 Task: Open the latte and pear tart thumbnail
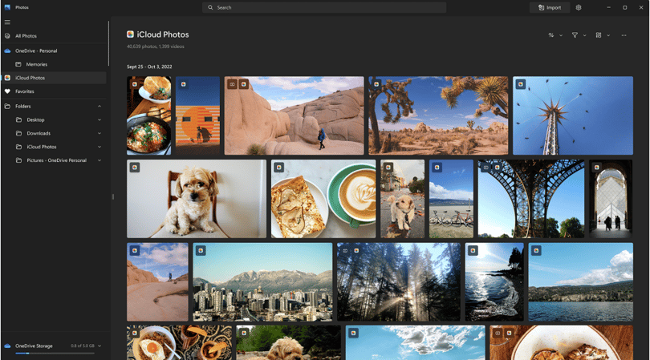[323, 199]
